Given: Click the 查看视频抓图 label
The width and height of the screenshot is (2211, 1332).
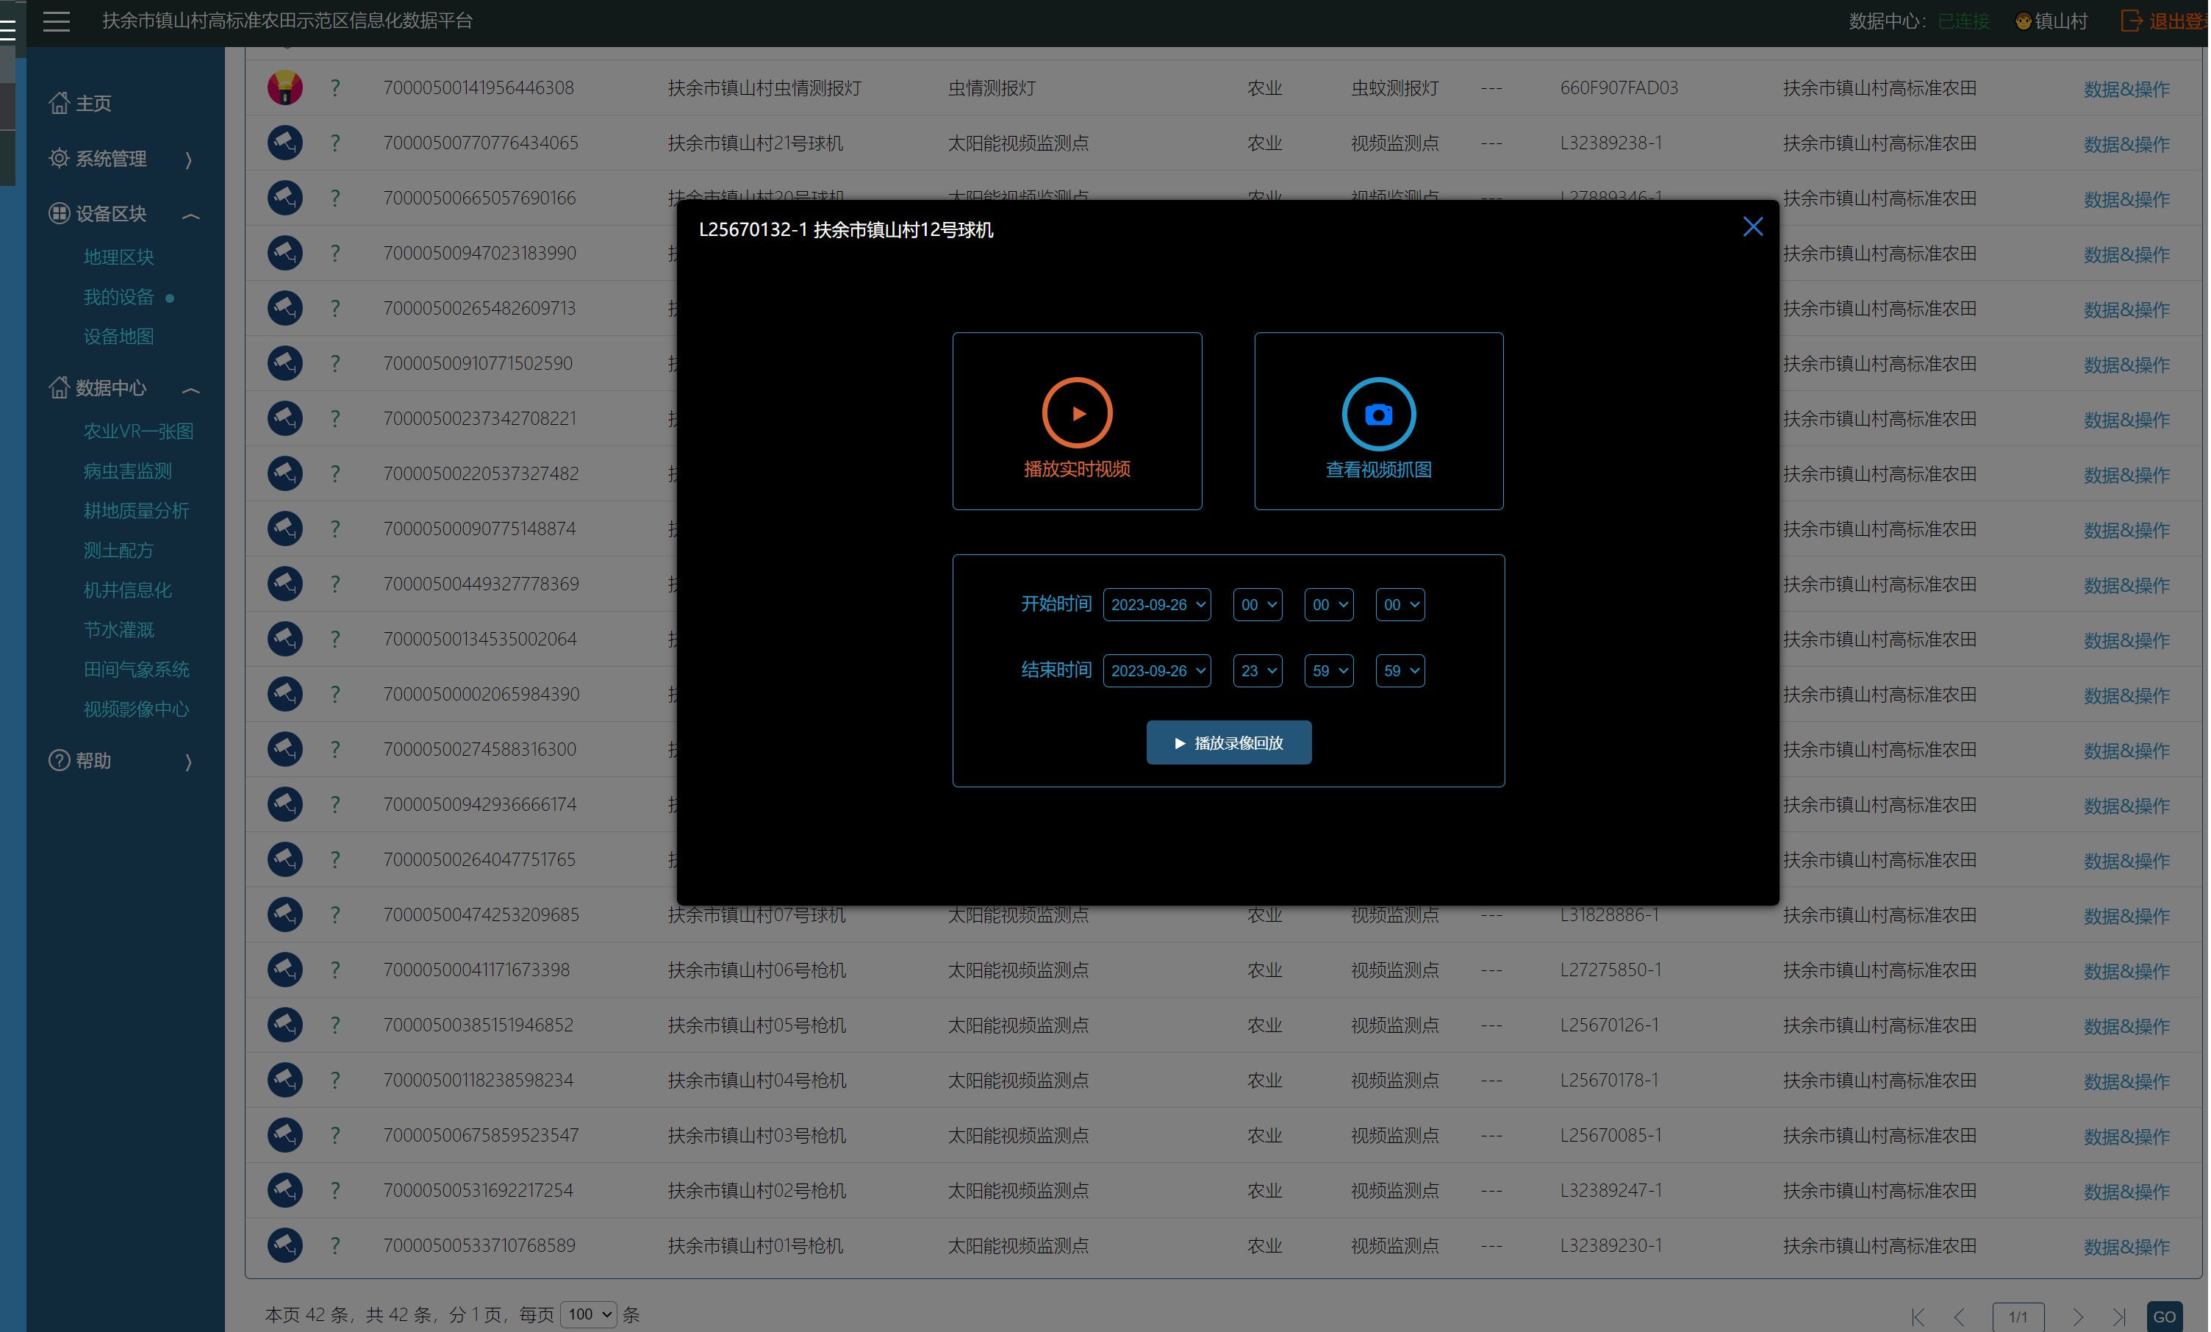Looking at the screenshot, I should (x=1378, y=470).
